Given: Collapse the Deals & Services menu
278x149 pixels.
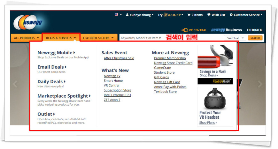Looking at the screenshot, I should [61, 38].
